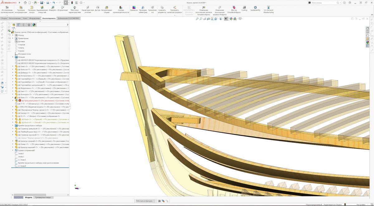Open the ConfigurationManager tab icon
The height and width of the screenshot is (206, 374).
click(x=24, y=25)
